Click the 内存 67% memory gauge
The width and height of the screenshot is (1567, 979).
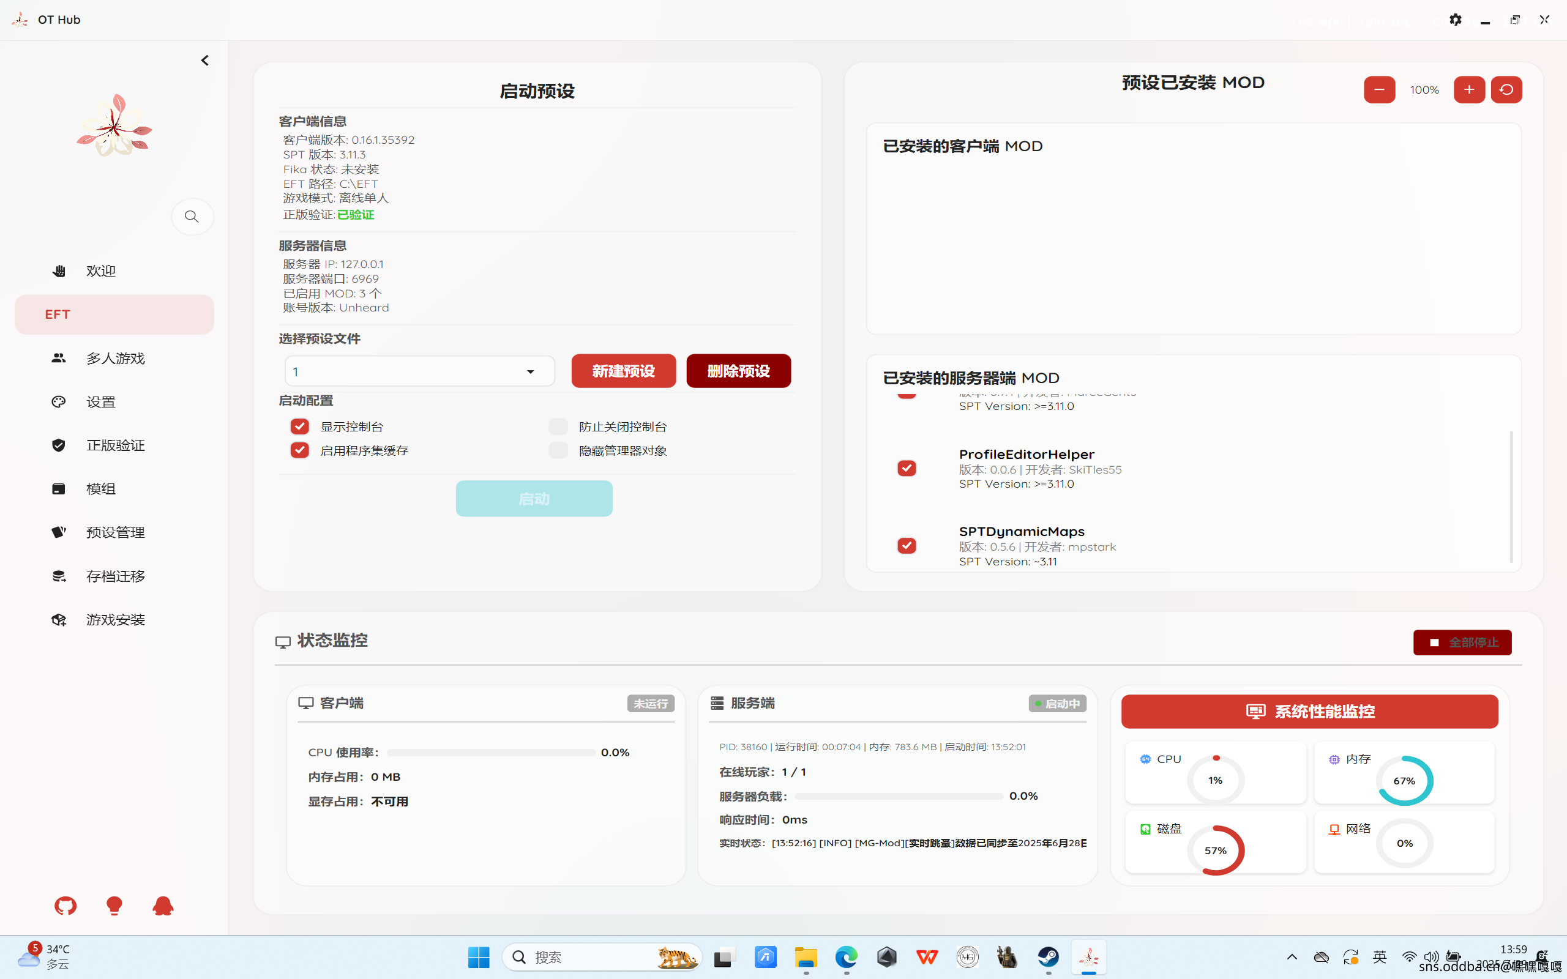click(x=1404, y=780)
